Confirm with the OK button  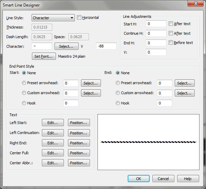(138, 179)
